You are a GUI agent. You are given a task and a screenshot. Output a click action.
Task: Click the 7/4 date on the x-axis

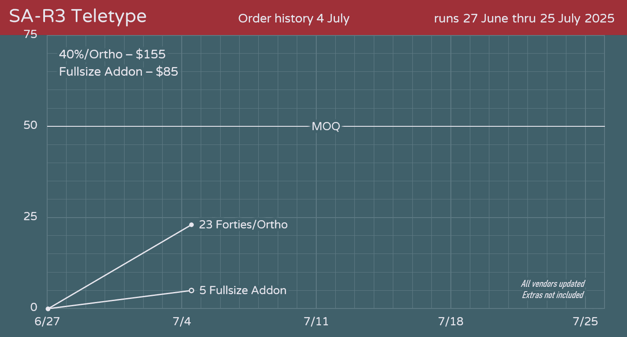182,322
